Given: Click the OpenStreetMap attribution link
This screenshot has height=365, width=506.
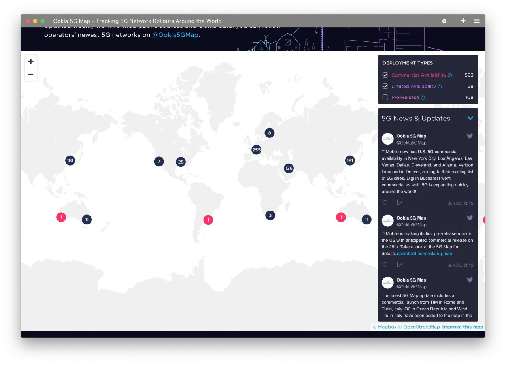Looking at the screenshot, I should tap(419, 327).
